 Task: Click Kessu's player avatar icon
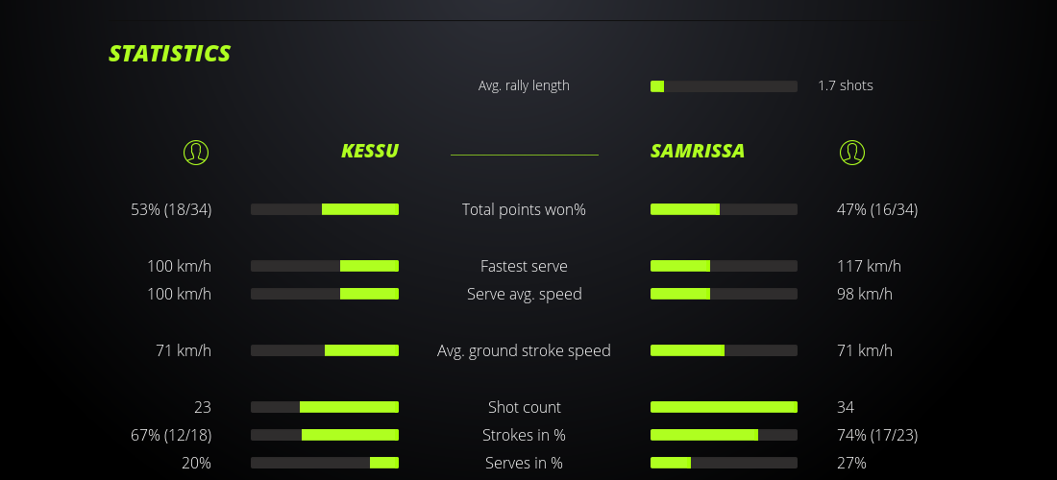point(196,152)
